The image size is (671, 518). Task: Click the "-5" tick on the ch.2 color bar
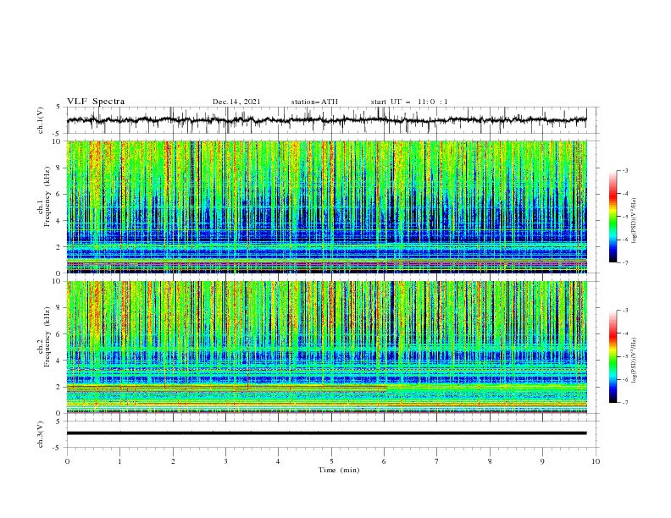(x=624, y=356)
